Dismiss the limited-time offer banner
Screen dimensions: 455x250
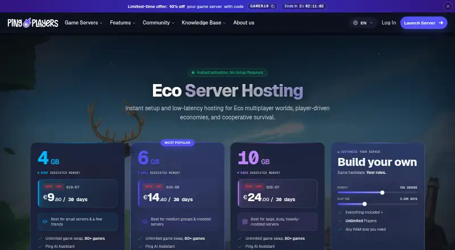[448, 6]
